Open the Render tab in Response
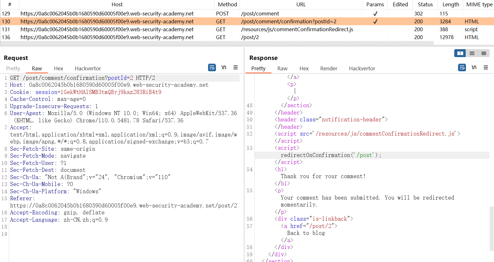Viewport: 494px width, 262px height. click(328, 68)
